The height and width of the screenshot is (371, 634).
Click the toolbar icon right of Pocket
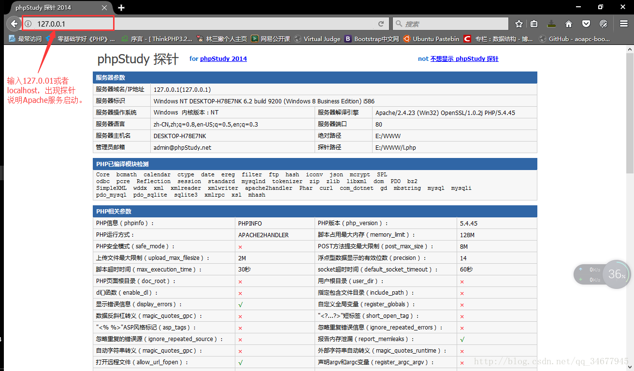(x=603, y=24)
